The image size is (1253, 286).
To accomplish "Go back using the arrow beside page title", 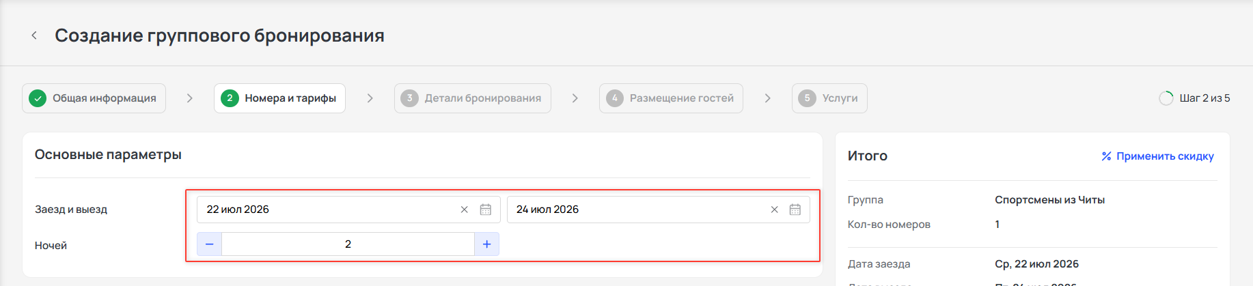I will click(34, 35).
